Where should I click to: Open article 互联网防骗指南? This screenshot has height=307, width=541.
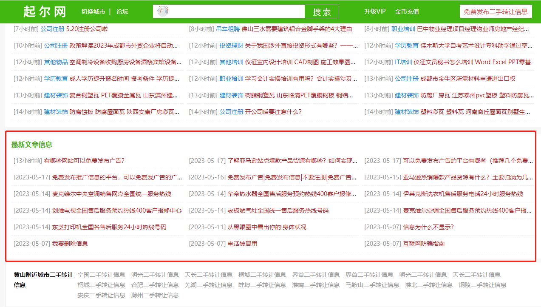[x=424, y=244]
